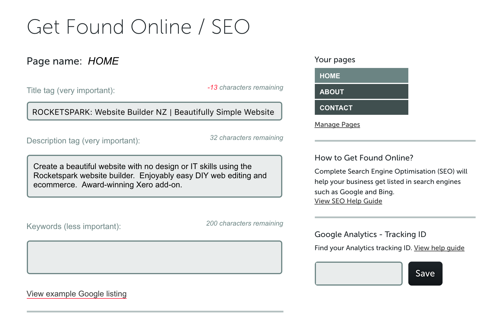Click the Title tag field label

71,91
